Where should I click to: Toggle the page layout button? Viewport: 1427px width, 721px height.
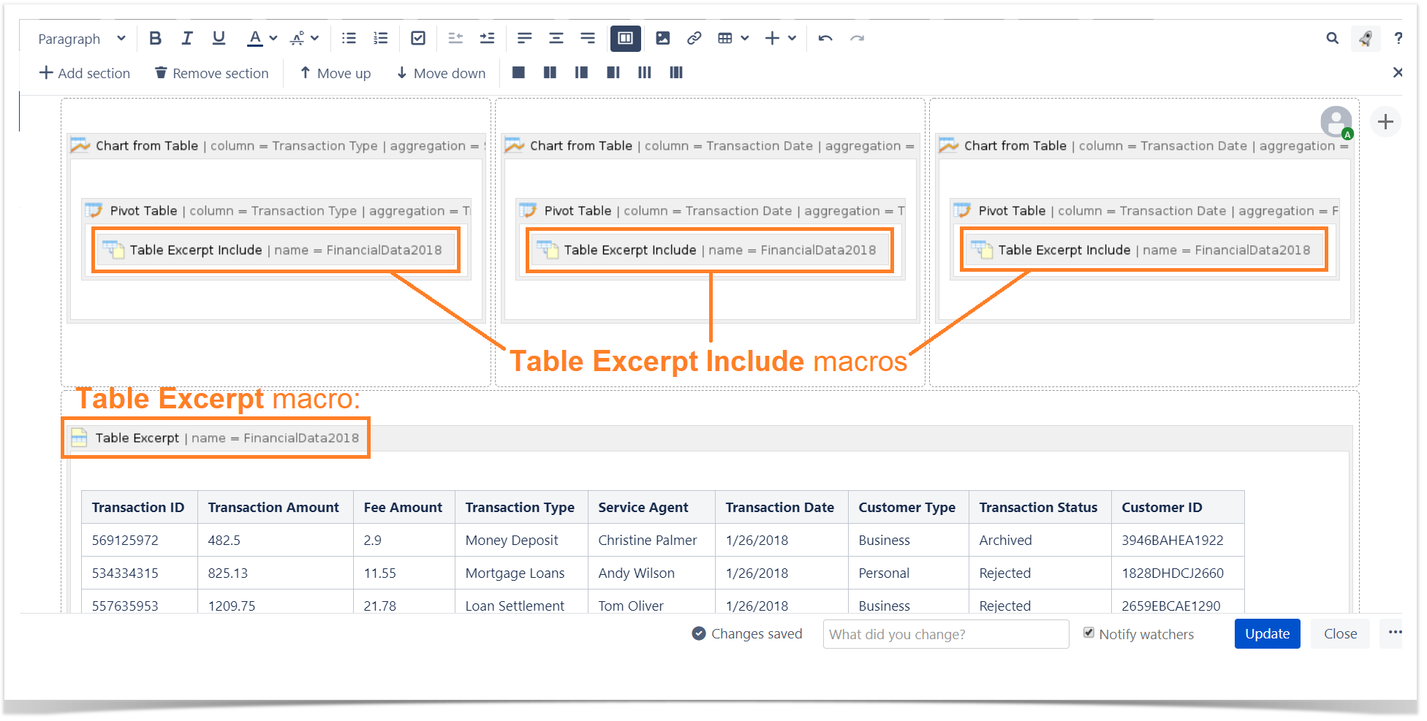coord(625,38)
